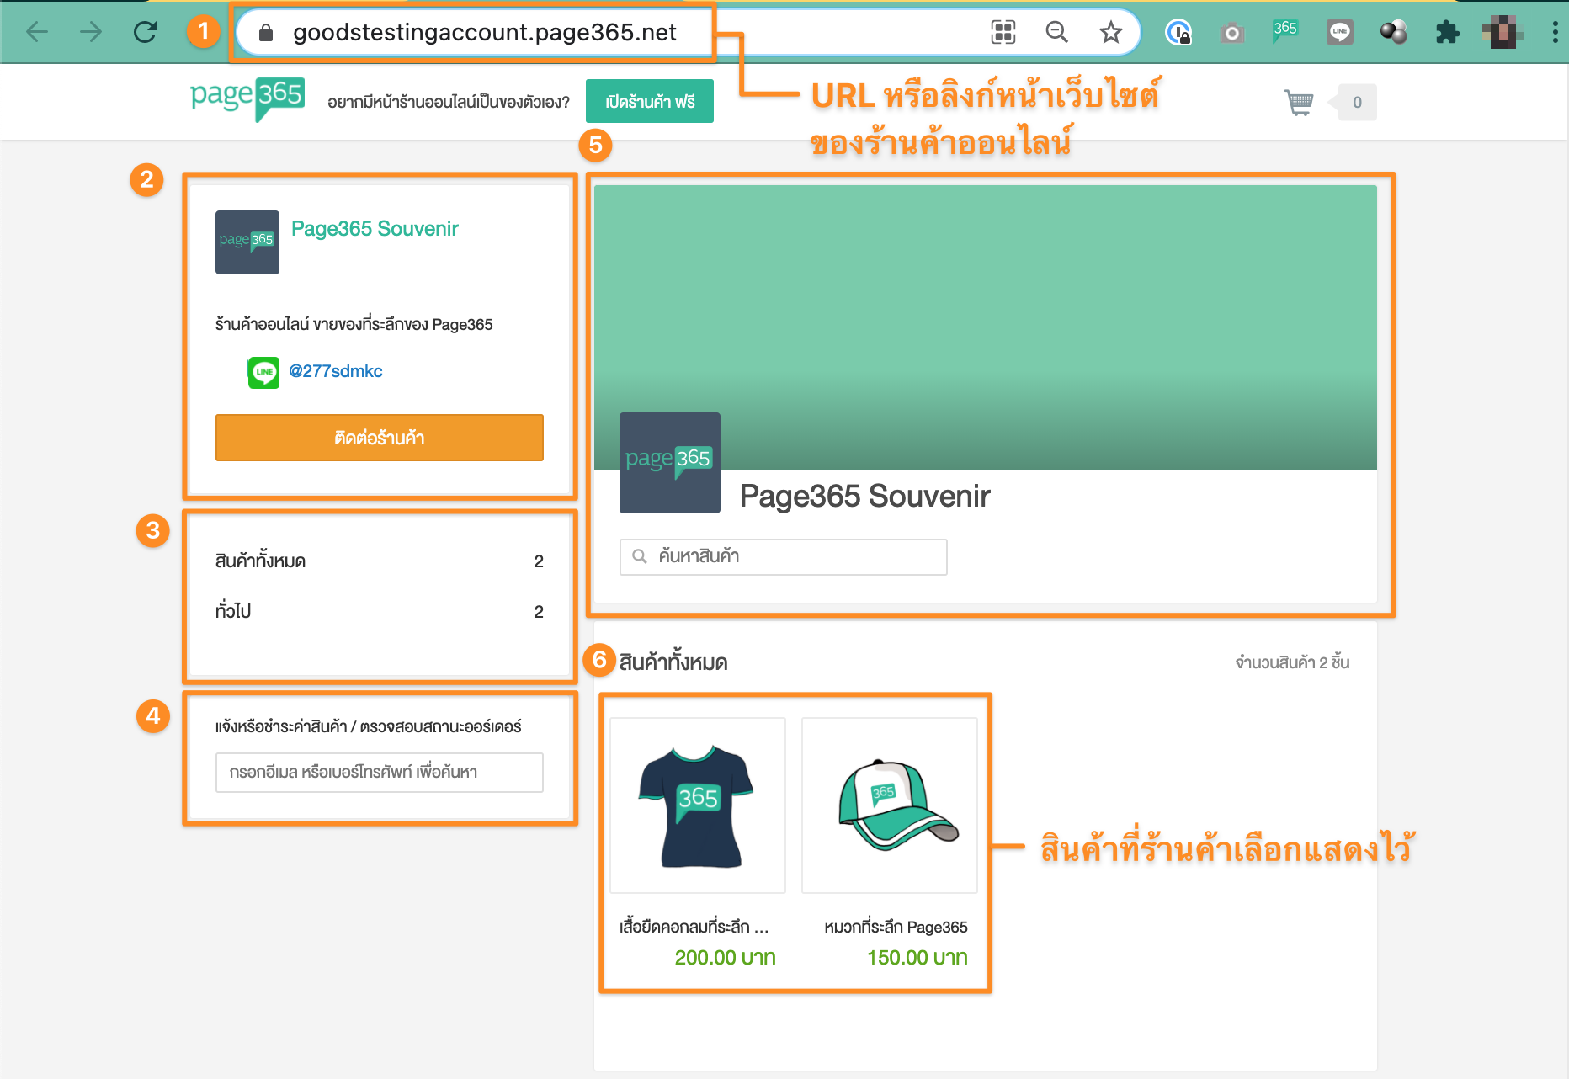Click the spheres extension icon in toolbar
This screenshot has height=1079, width=1569.
pos(1394,33)
